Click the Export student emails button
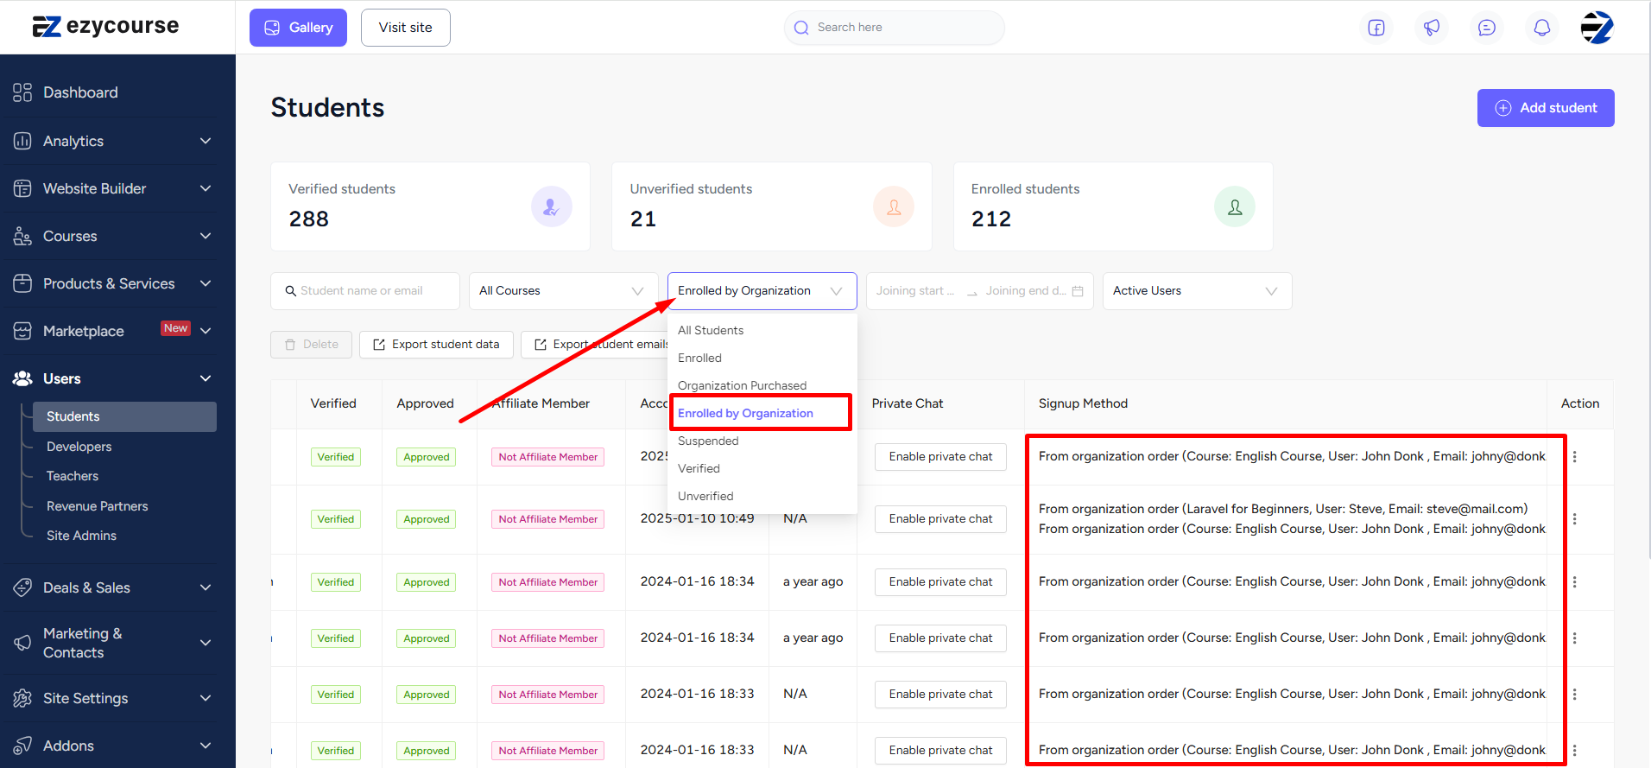This screenshot has width=1651, height=768. 601,345
